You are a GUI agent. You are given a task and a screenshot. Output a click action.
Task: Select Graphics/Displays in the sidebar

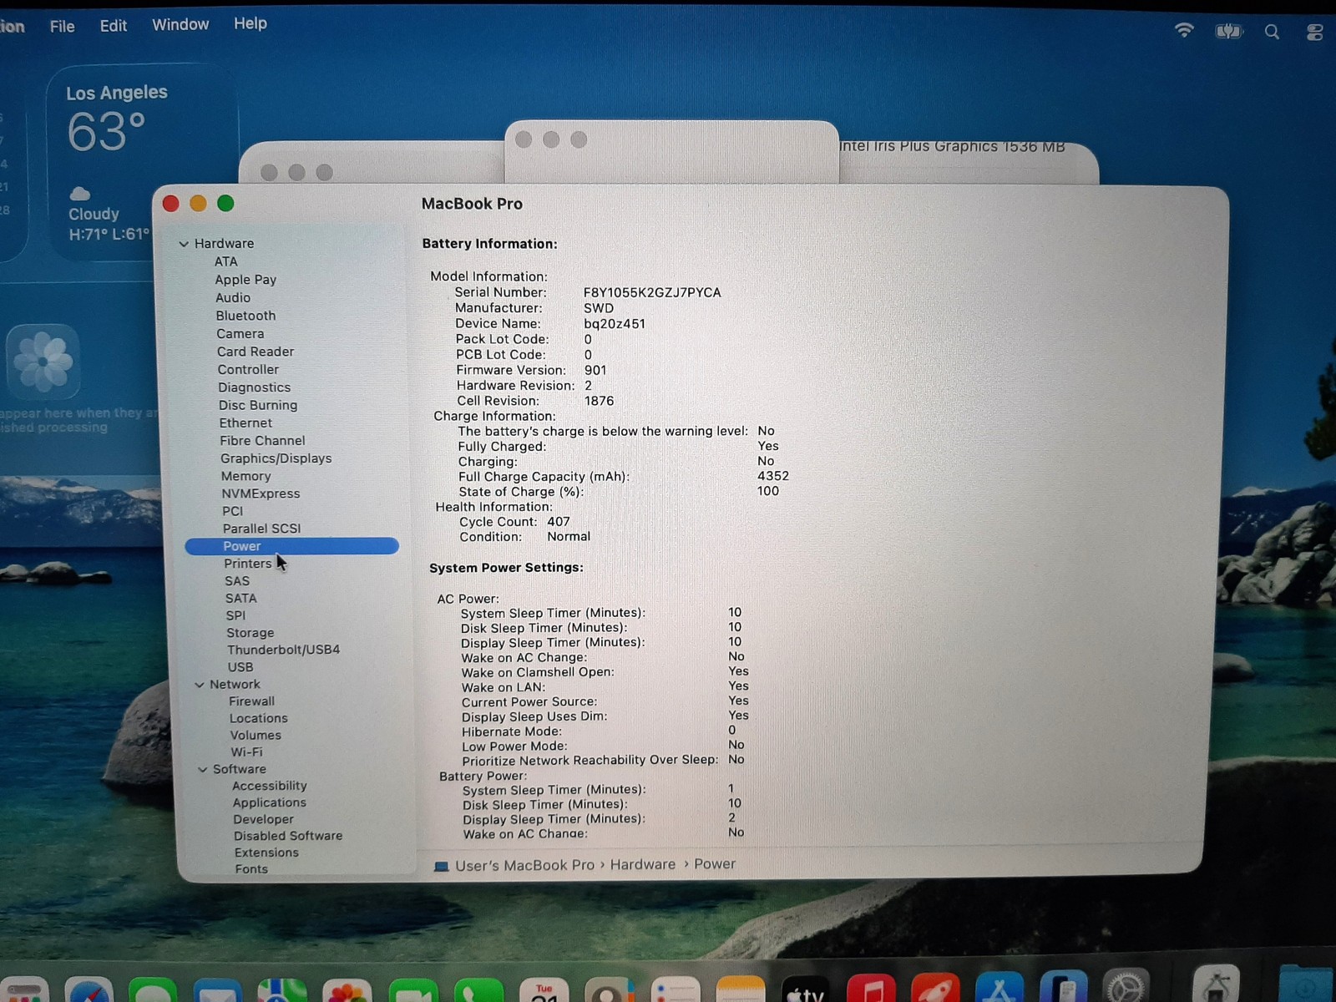276,458
